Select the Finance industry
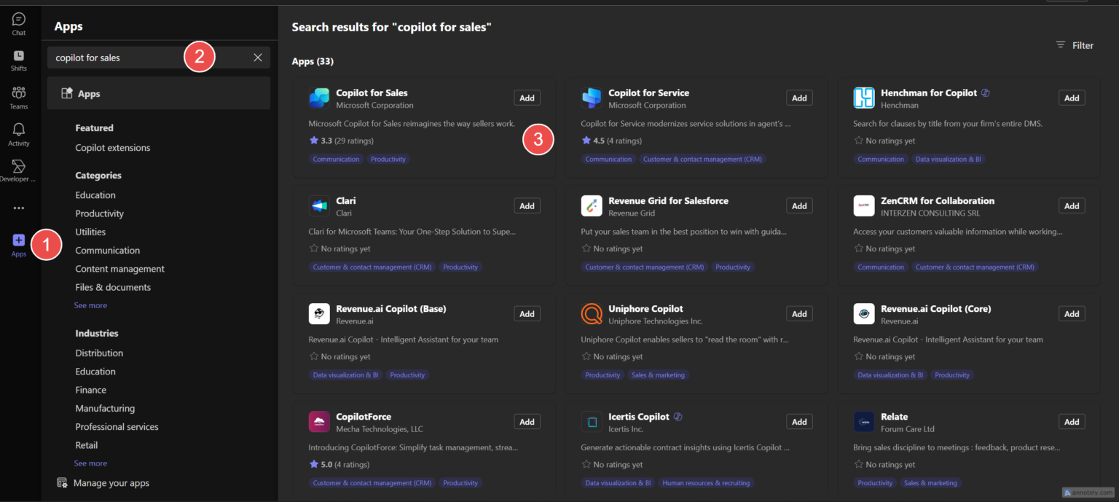The image size is (1119, 502). 91,390
